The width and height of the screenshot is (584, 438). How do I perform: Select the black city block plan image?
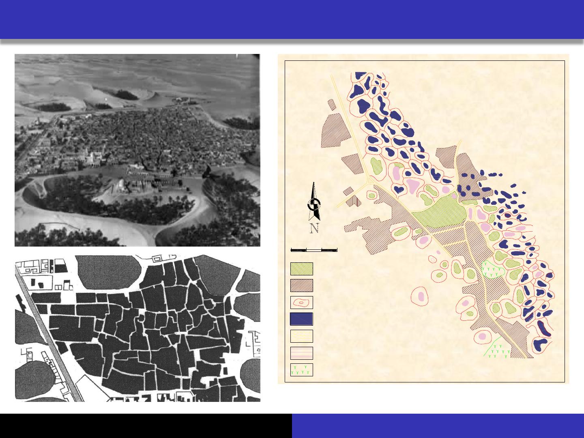pos(137,328)
